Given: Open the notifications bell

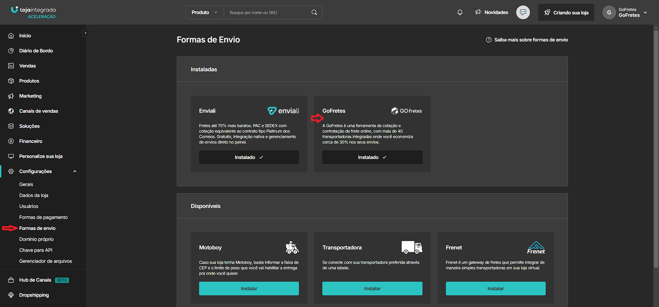Looking at the screenshot, I should click(460, 12).
